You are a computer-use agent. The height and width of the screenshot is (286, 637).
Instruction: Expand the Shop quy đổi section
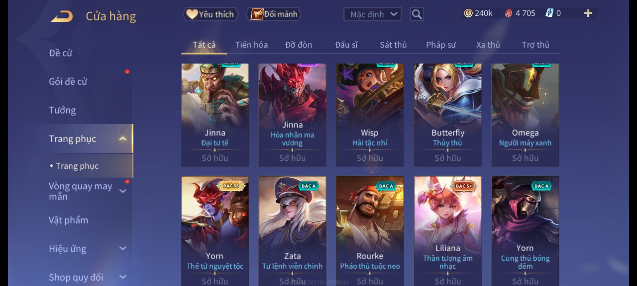click(123, 277)
